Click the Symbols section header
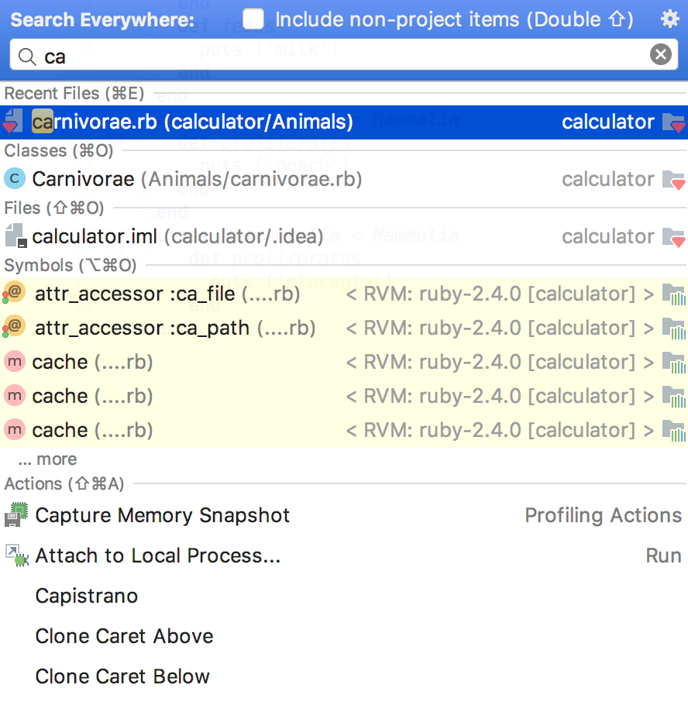The image size is (688, 702). (71, 266)
